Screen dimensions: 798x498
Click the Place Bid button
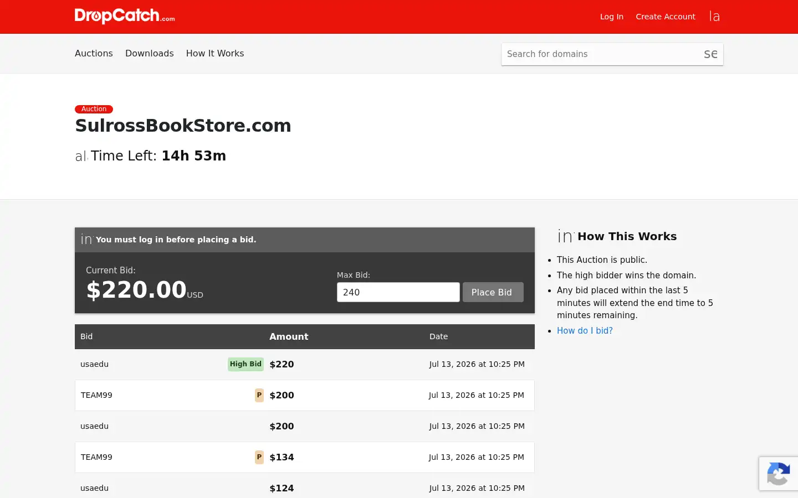pyautogui.click(x=493, y=292)
